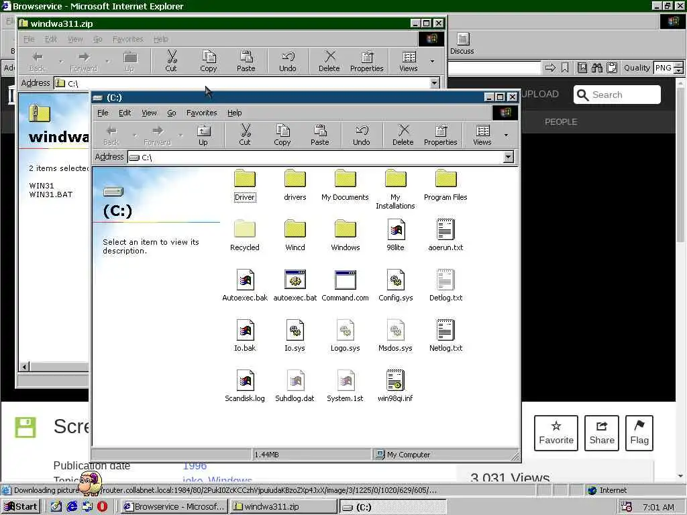
Task: Open the Driver folder in C: window
Action: [x=244, y=185]
